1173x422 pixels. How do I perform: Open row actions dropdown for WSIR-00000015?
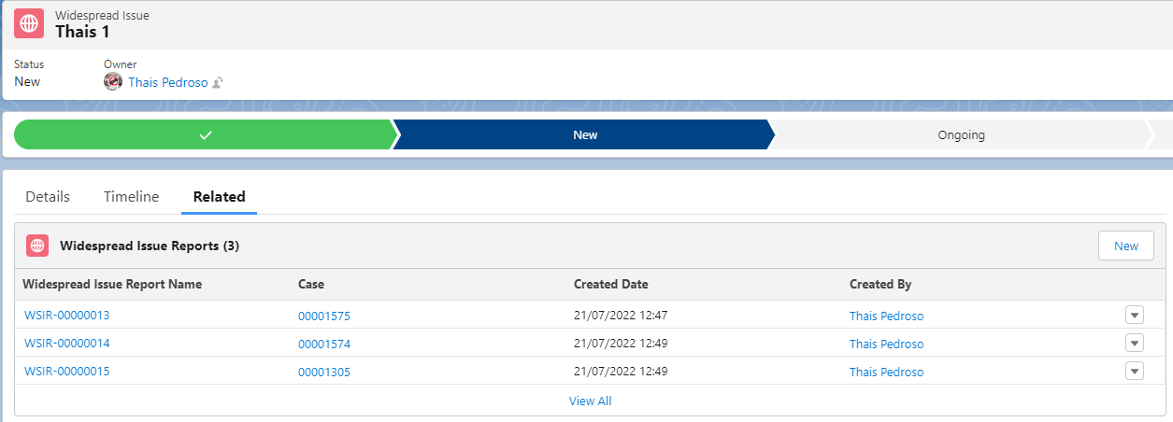click(1135, 371)
